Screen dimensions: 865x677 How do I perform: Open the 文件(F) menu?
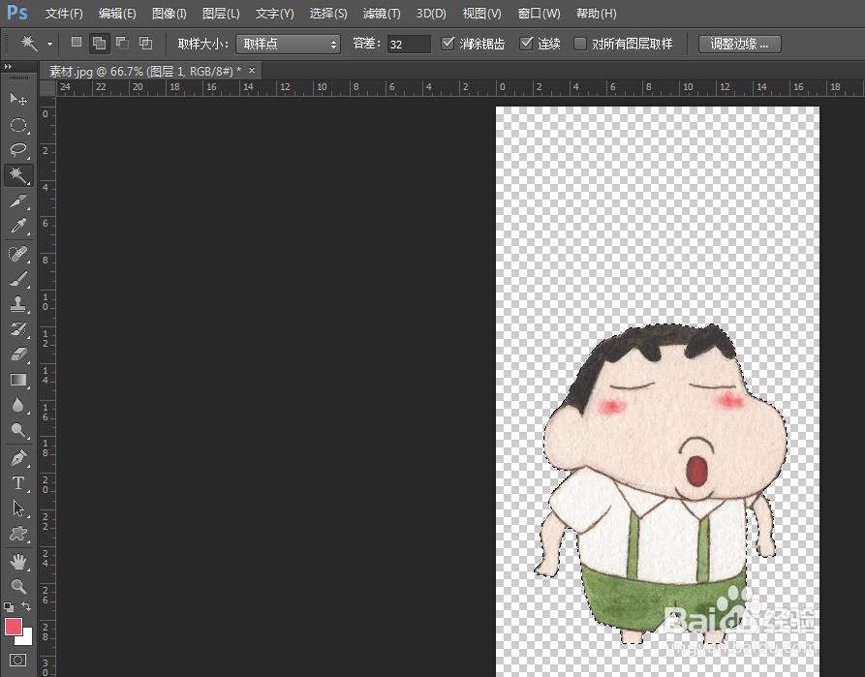63,14
